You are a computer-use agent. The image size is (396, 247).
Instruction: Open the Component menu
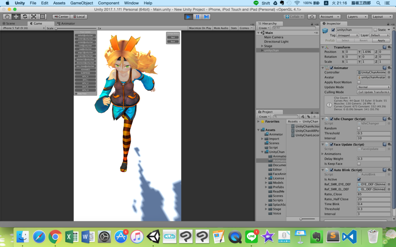click(109, 3)
